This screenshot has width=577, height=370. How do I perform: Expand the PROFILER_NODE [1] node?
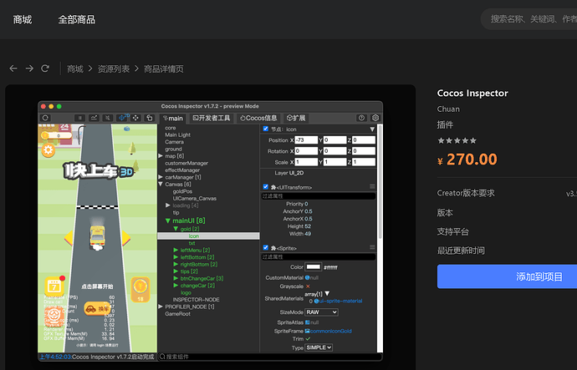pyautogui.click(x=161, y=306)
